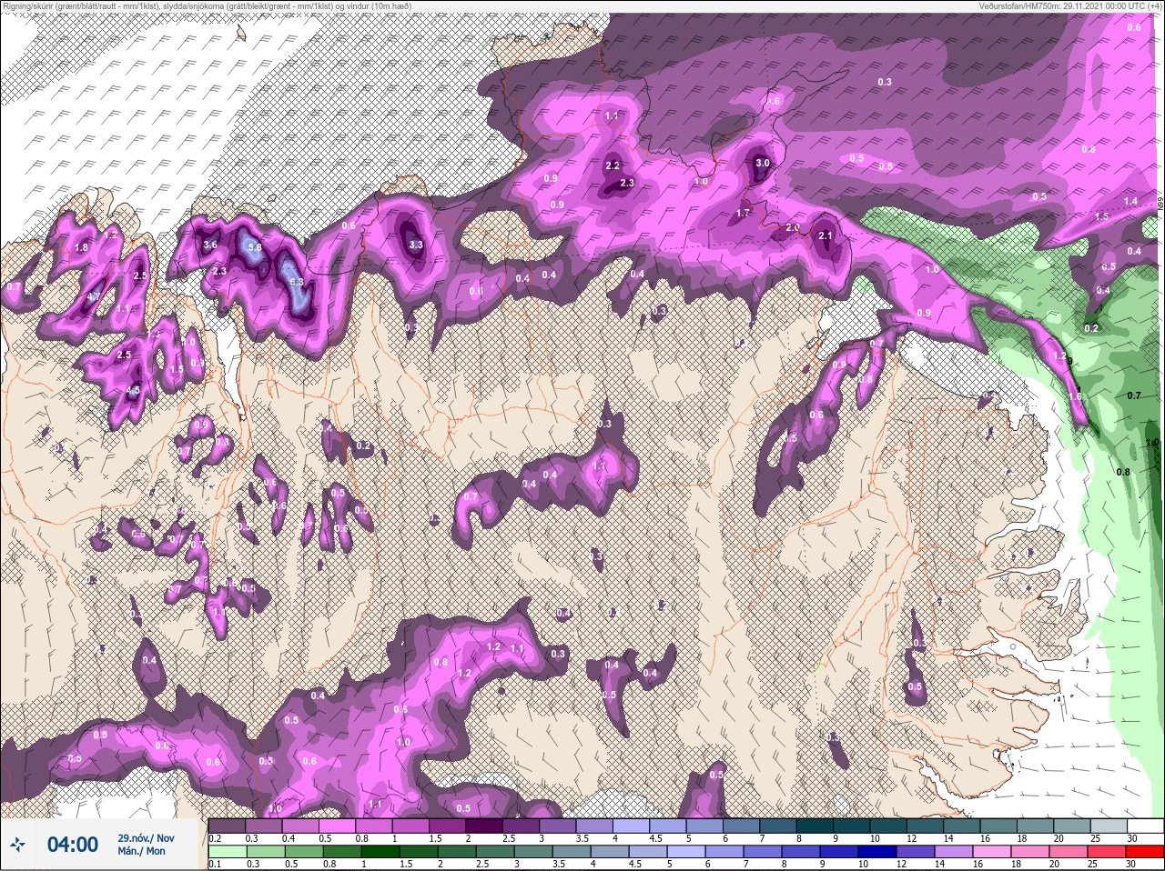This screenshot has height=871, width=1165.
Task: Click the Rigning/skúrir map title text
Action: (208, 5)
